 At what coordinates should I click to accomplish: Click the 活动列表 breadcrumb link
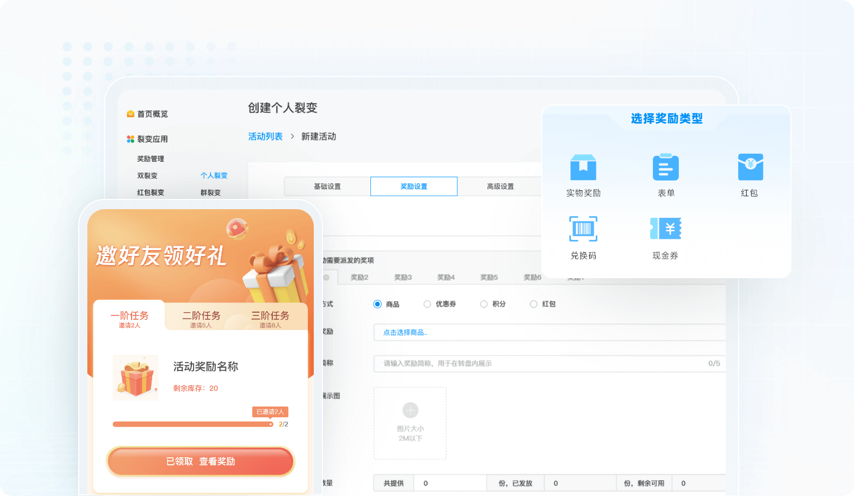click(265, 136)
